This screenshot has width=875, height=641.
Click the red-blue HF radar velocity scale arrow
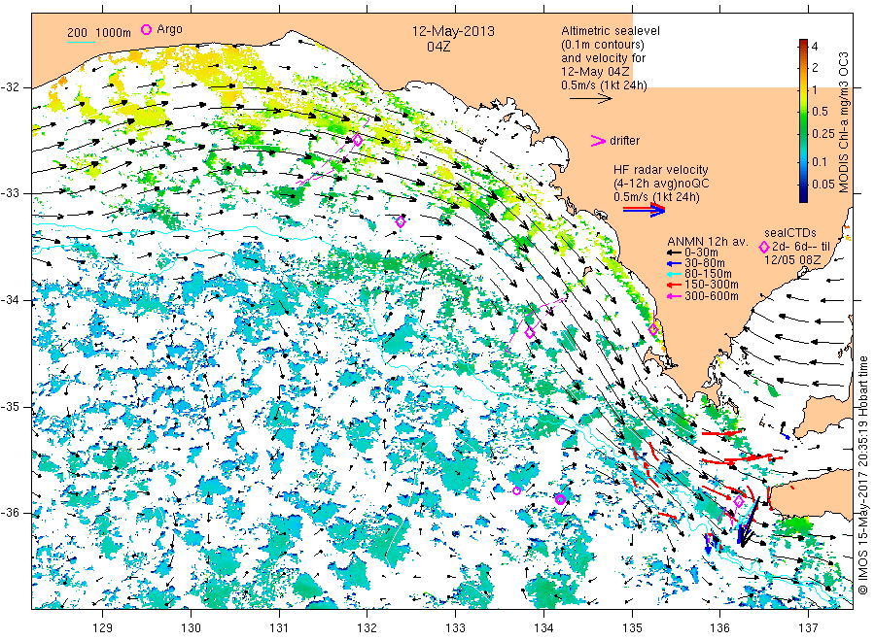[645, 210]
